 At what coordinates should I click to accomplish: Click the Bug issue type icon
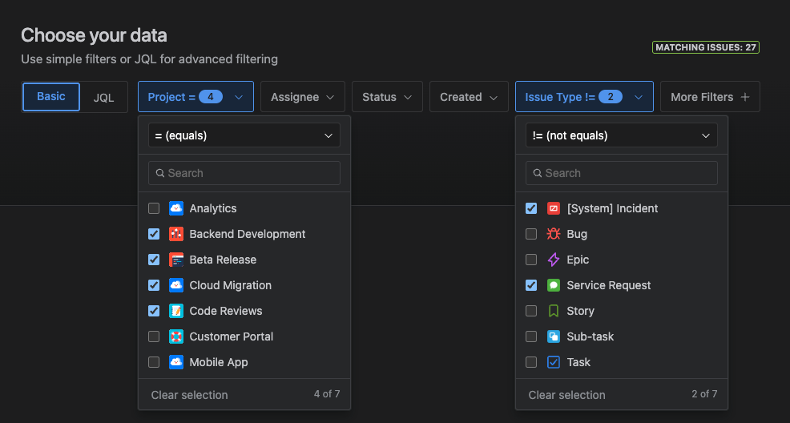pos(553,234)
